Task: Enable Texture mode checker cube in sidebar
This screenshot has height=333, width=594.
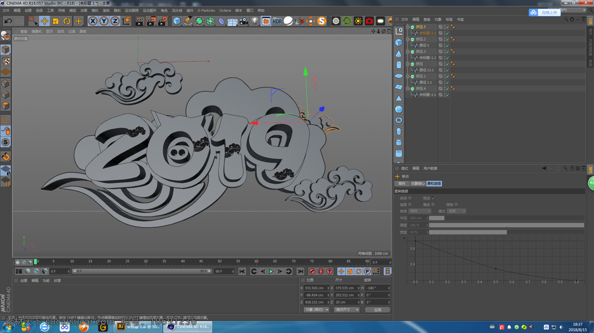Action: (5, 61)
